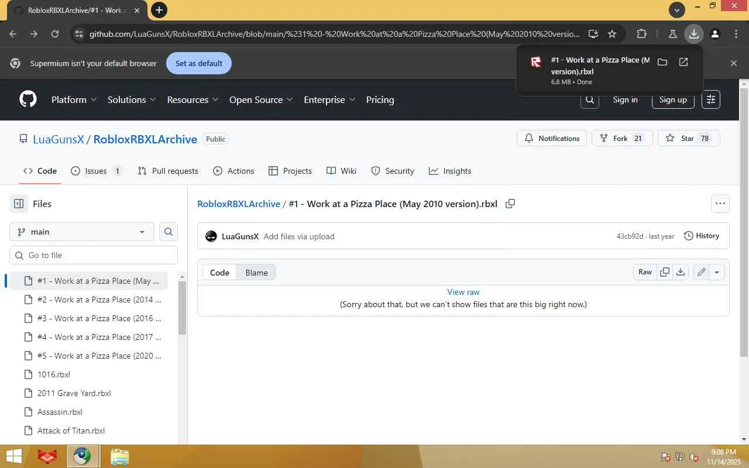Open the Wiki tab
Screen dimensions: 749x468
click(x=341, y=171)
